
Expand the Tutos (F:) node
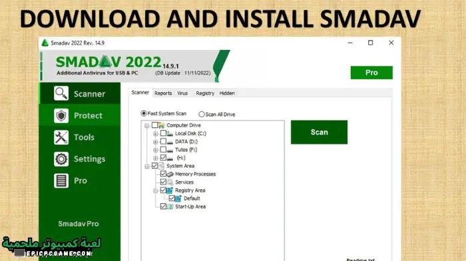click(x=155, y=150)
